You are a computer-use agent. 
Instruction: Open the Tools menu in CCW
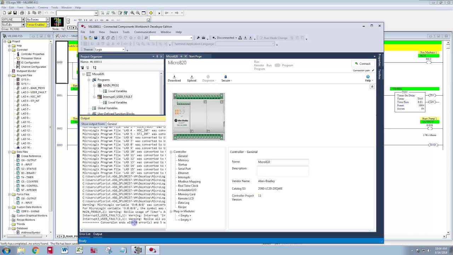(126, 32)
